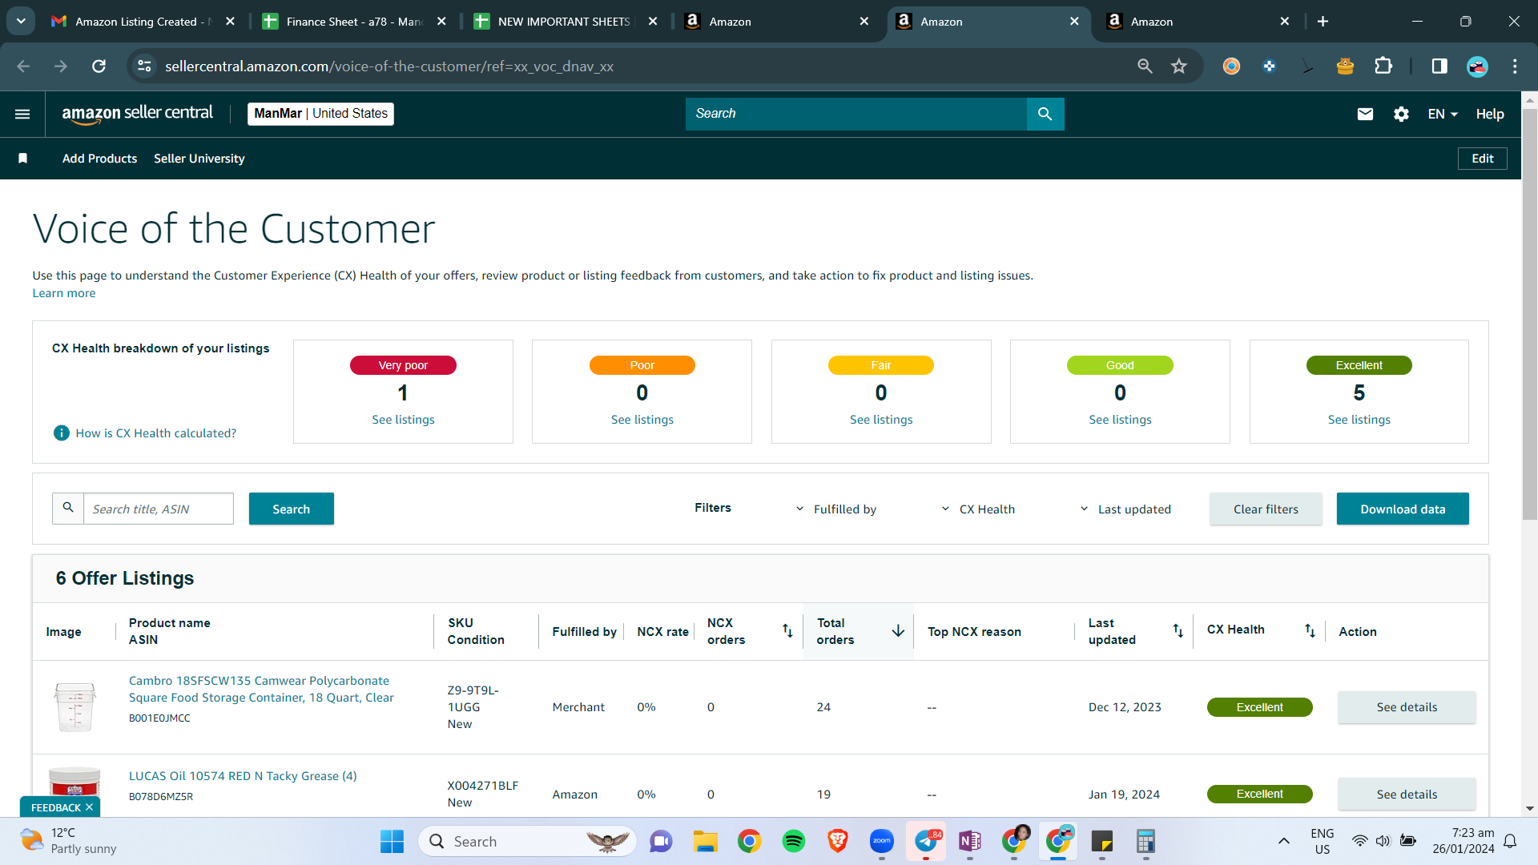Open the messages envelope icon
Image resolution: width=1538 pixels, height=865 pixels.
(x=1366, y=114)
